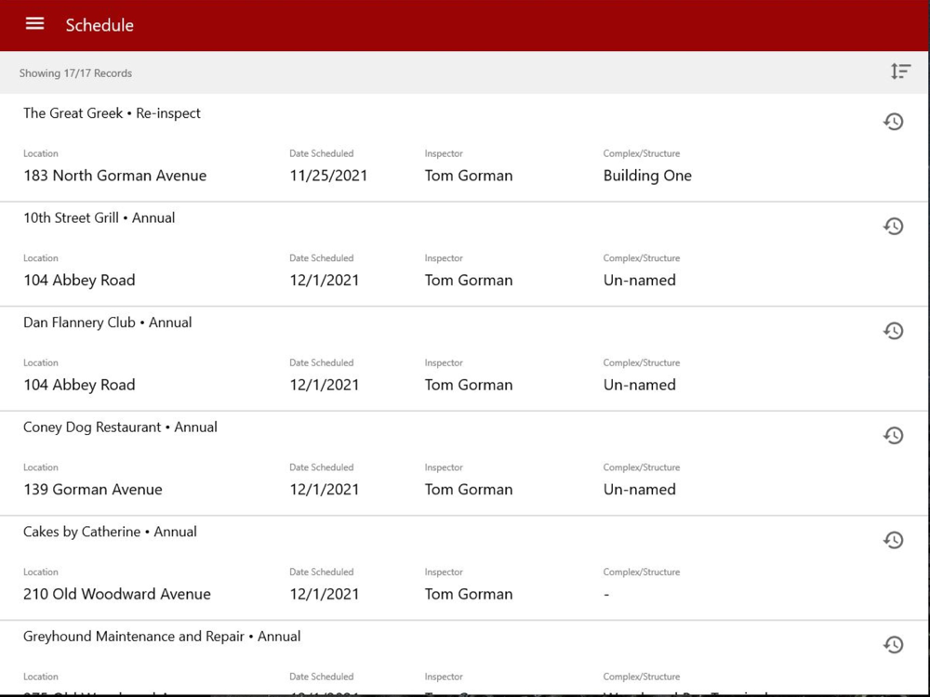Screen dimensions: 930x697
Task: Click 104 Abbey Road under 10th Street Grill
Action: pyautogui.click(x=79, y=281)
